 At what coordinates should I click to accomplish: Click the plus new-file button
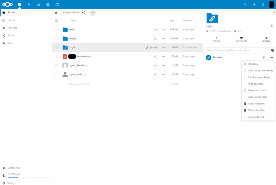tap(93, 12)
